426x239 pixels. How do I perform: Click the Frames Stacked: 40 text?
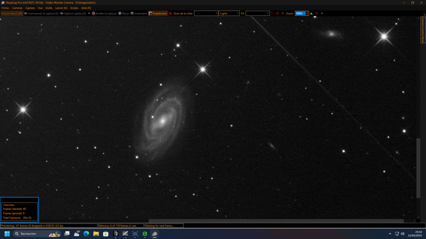[x=14, y=209]
